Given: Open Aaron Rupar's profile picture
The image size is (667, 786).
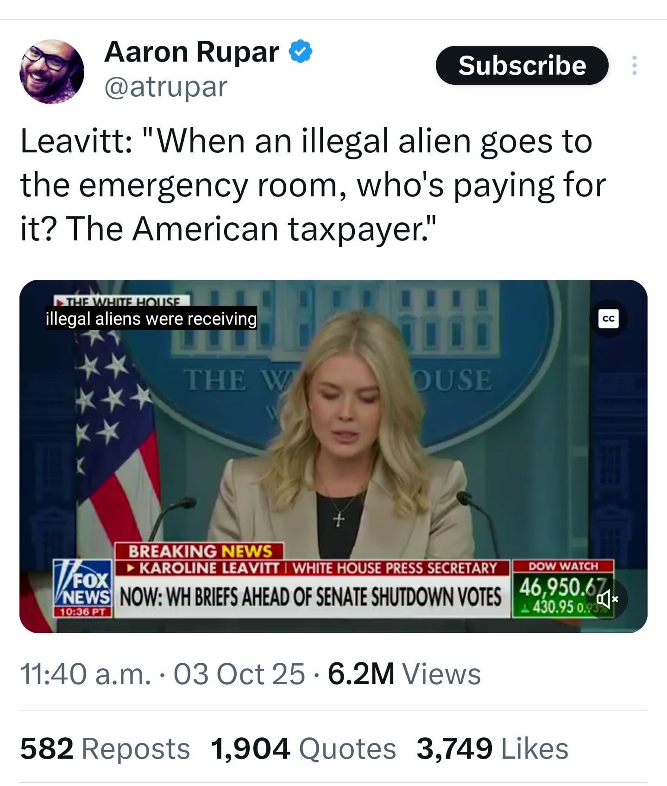Looking at the screenshot, I should (x=52, y=71).
